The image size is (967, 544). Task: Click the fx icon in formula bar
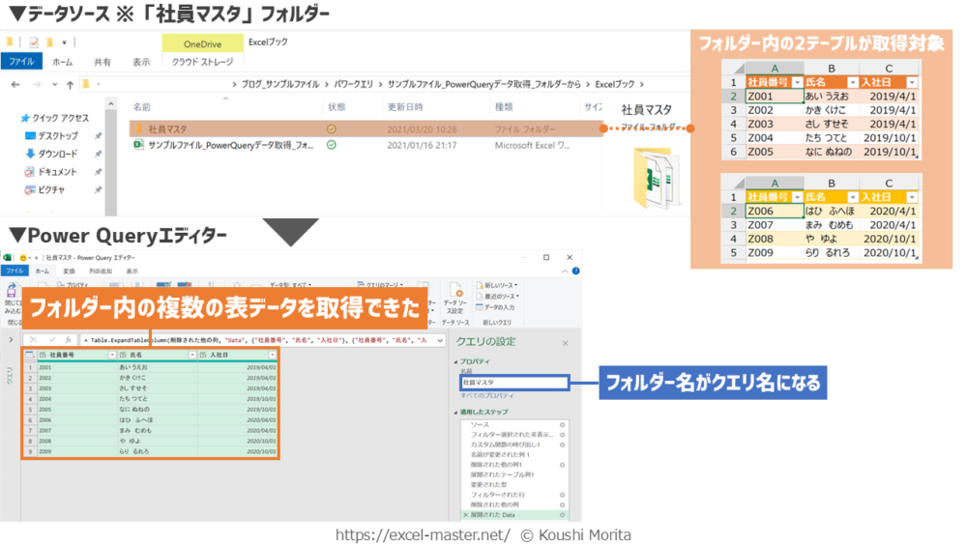(70, 341)
